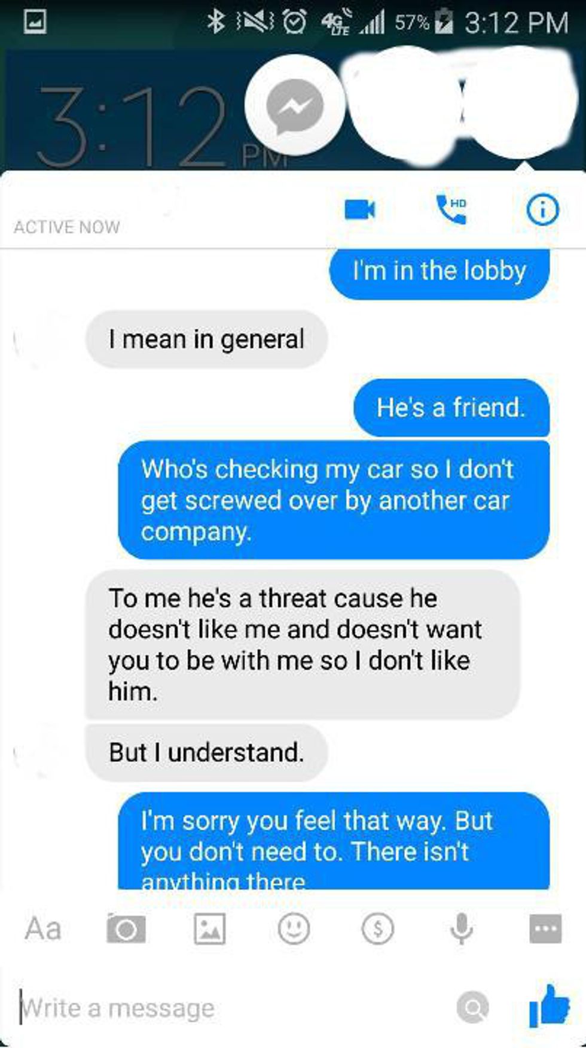Open camera from the message toolbar

126,928
